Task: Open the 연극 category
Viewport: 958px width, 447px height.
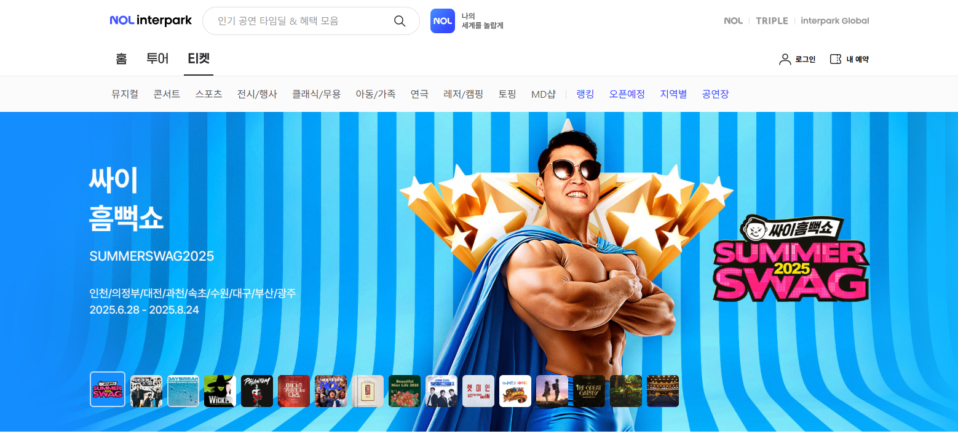Action: pyautogui.click(x=419, y=94)
